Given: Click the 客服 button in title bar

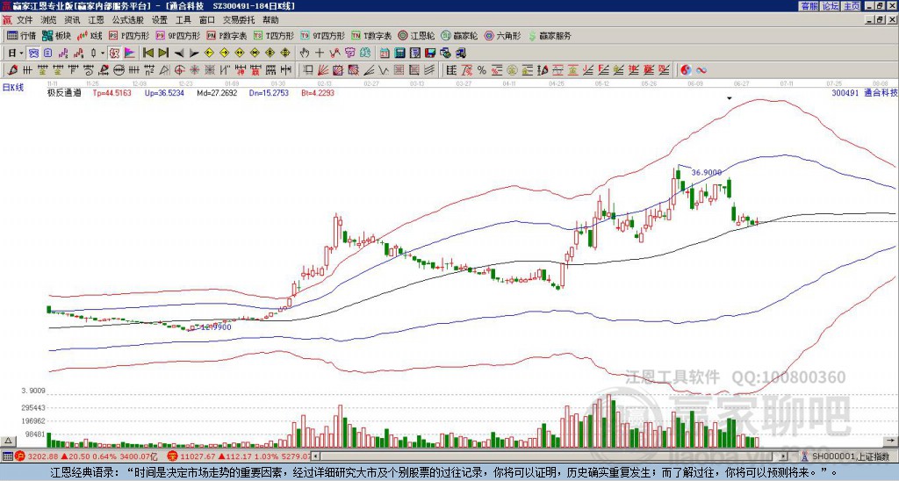Looking at the screenshot, I should coord(809,6).
